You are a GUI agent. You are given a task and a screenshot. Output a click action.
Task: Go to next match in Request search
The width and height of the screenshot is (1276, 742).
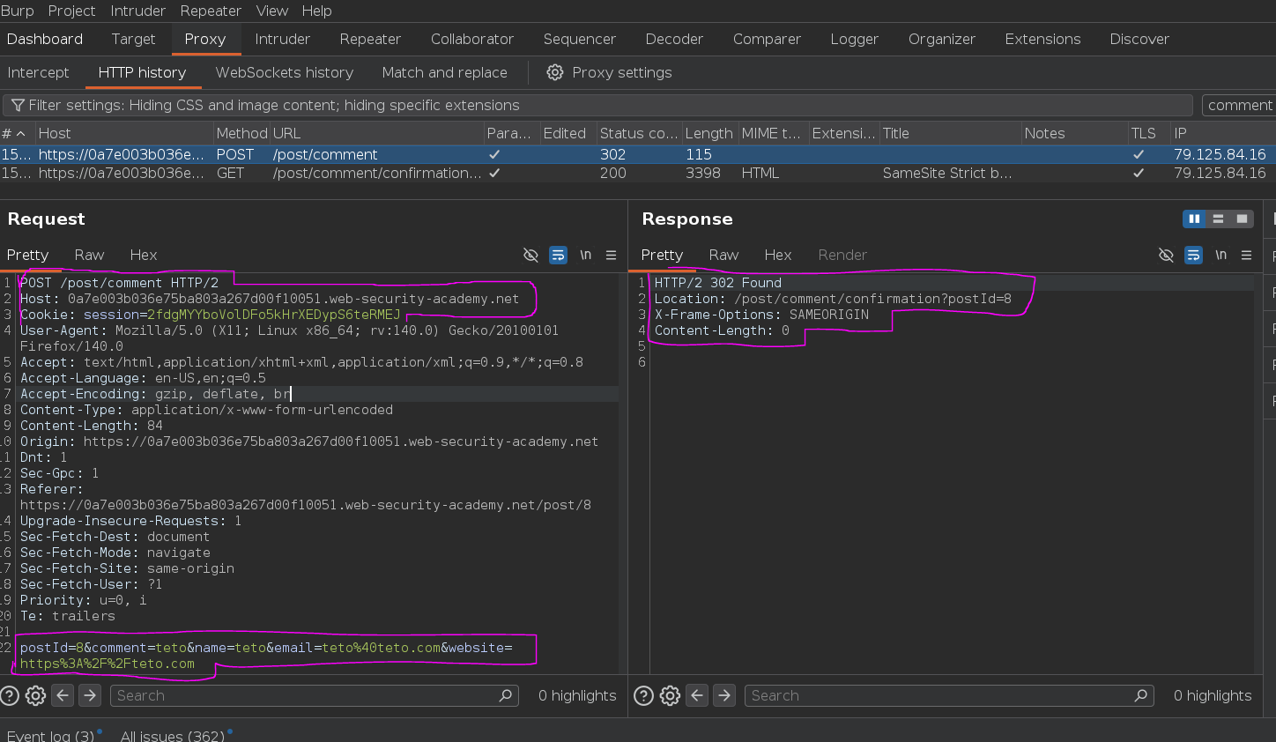90,695
